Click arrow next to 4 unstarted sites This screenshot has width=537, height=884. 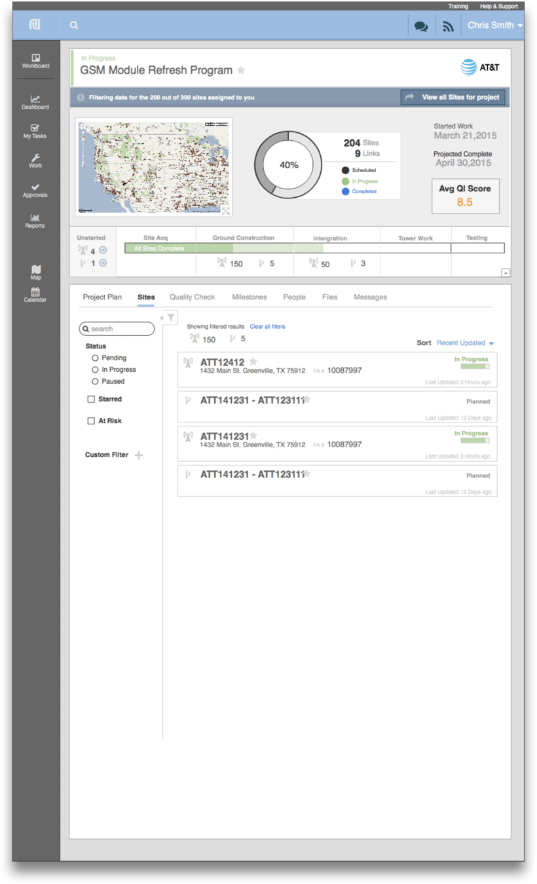pos(103,250)
